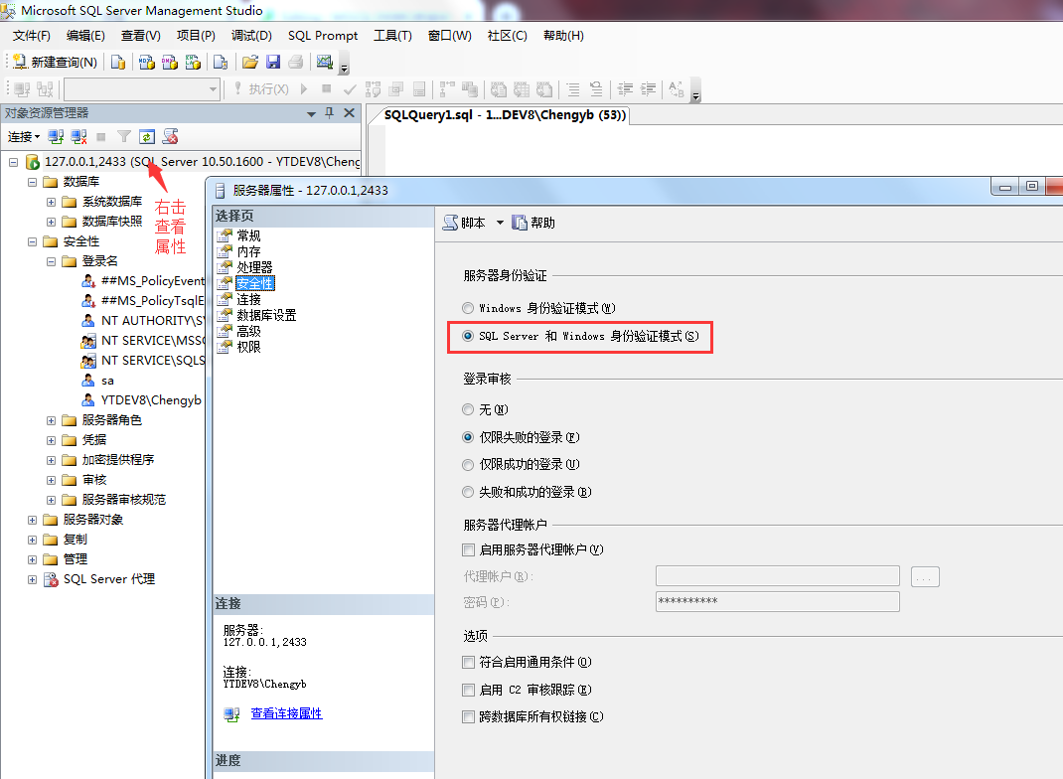The height and width of the screenshot is (779, 1063).
Task: Click the connect Object Explorer icon beside 连接
Action: [x=56, y=137]
